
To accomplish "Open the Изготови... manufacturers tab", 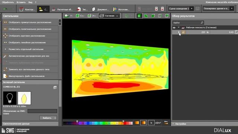I will click(x=121, y=9).
